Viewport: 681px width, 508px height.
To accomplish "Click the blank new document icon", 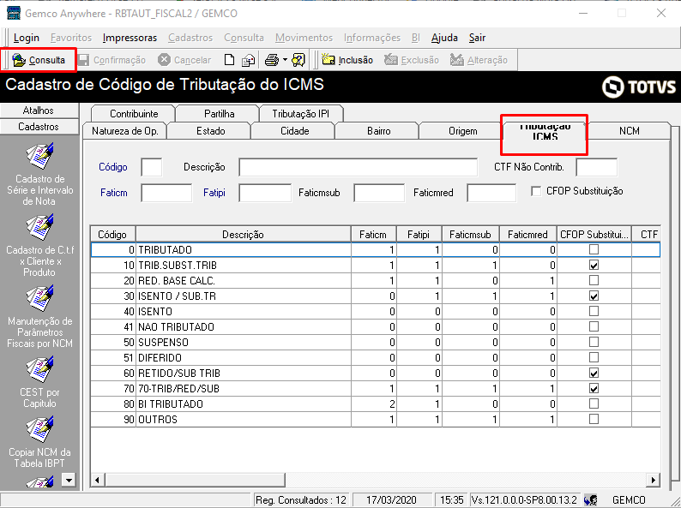I will pyautogui.click(x=229, y=60).
